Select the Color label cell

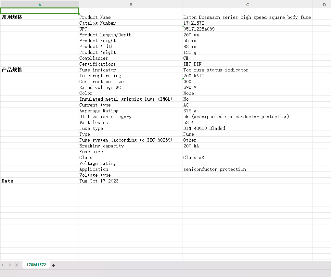click(131, 93)
